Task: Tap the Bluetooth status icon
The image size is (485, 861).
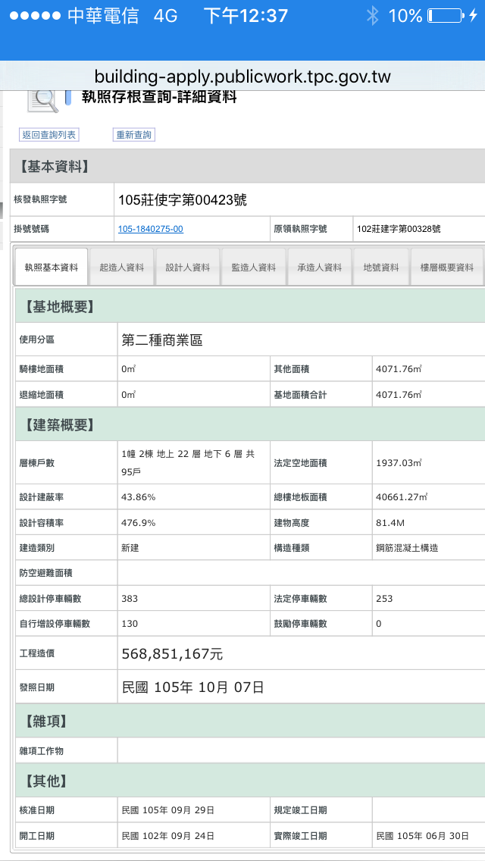Action: [x=372, y=15]
